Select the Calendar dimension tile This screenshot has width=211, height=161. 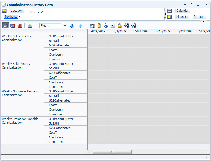coord(183,11)
